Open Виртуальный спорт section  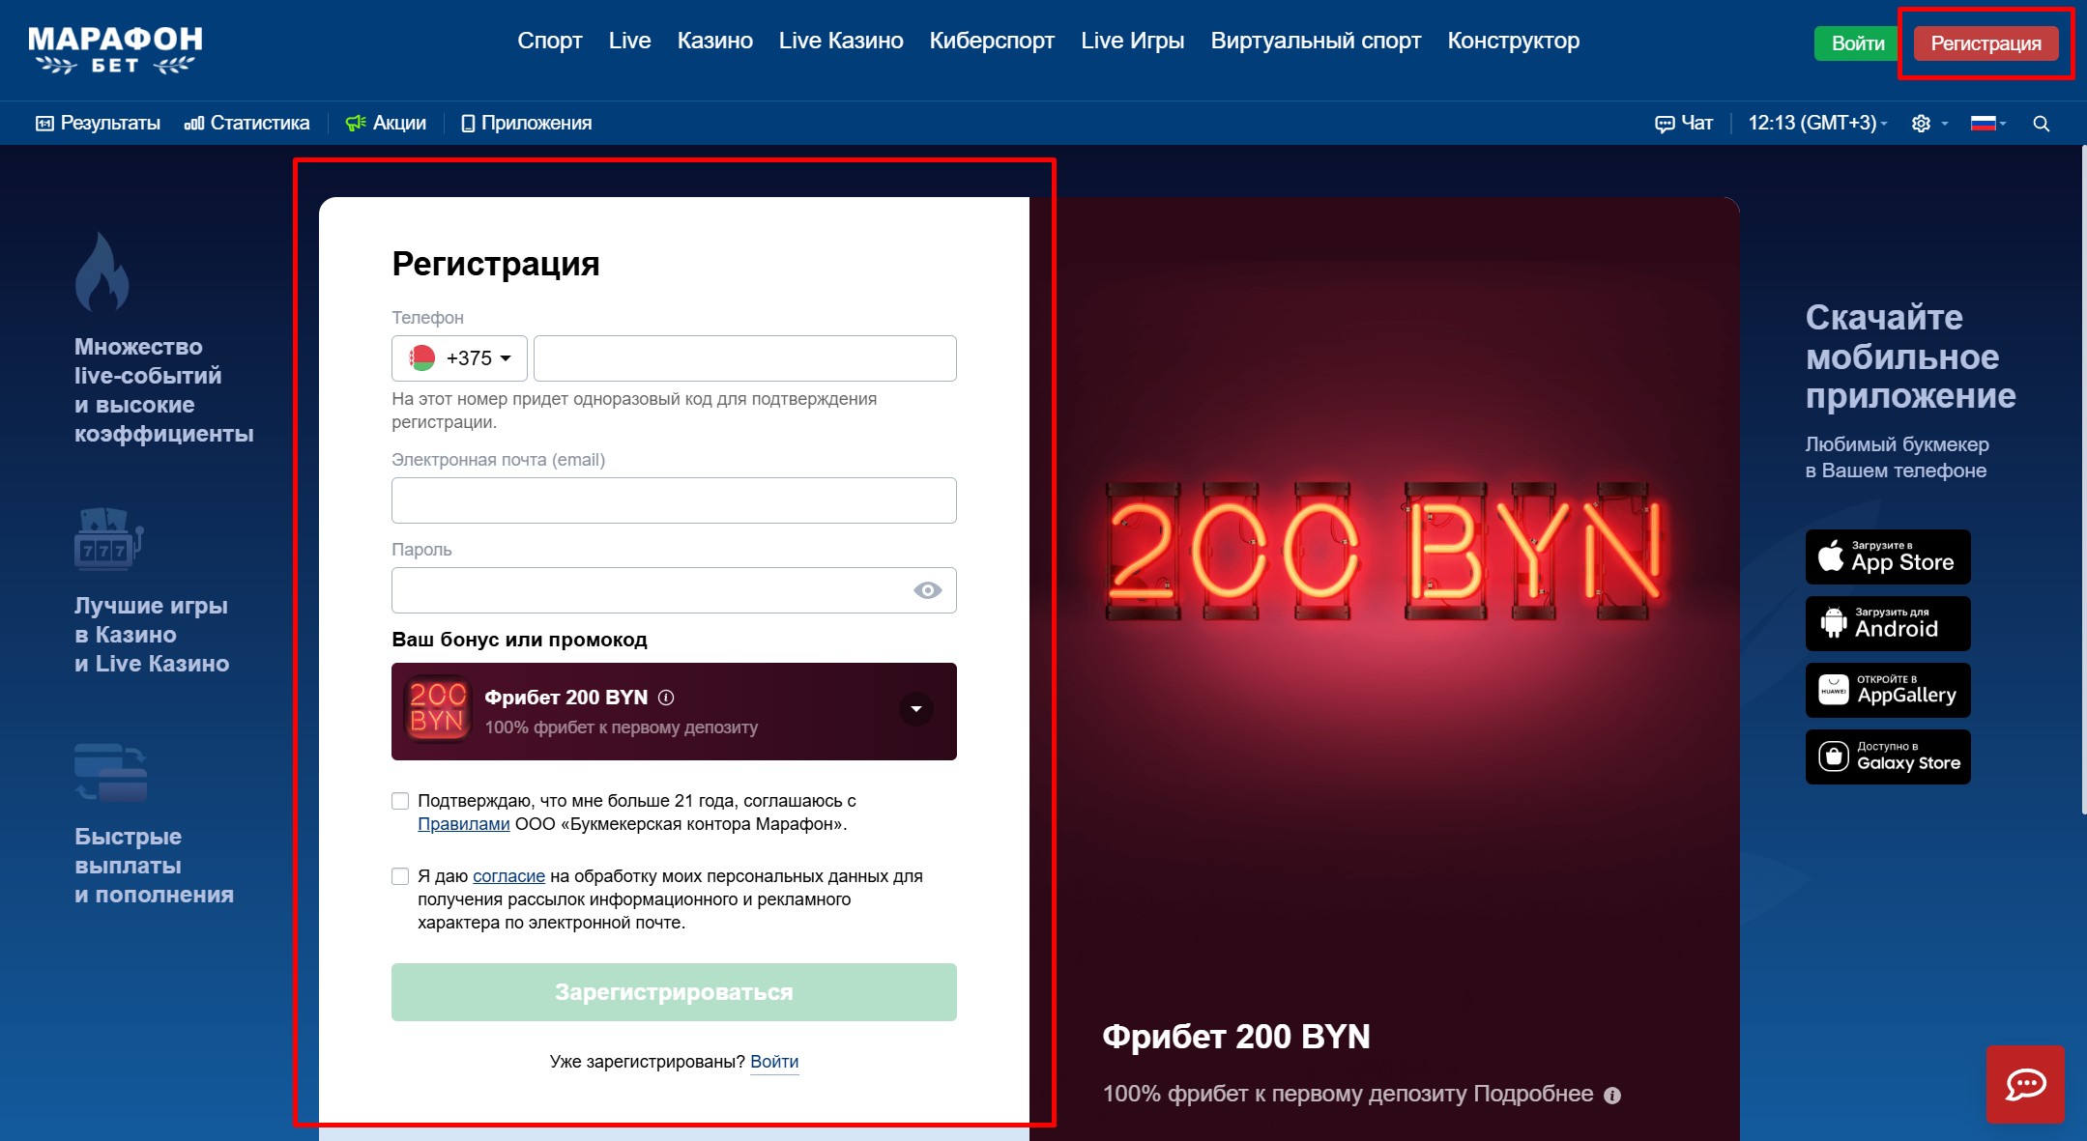1316,41
